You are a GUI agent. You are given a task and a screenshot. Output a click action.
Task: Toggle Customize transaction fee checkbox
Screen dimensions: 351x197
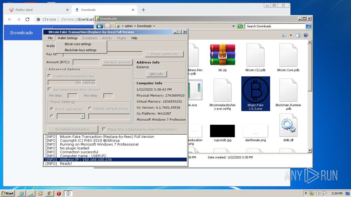click(x=50, y=76)
